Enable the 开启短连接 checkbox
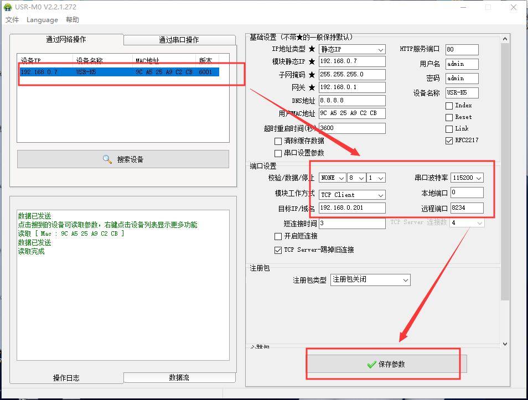The height and width of the screenshot is (400, 528). click(x=278, y=236)
